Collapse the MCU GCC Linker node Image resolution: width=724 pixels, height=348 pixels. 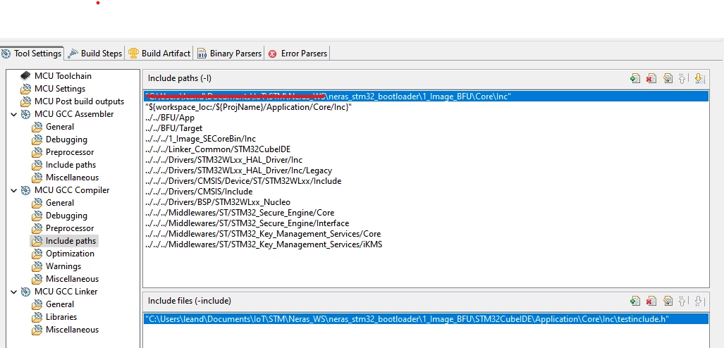click(x=14, y=292)
